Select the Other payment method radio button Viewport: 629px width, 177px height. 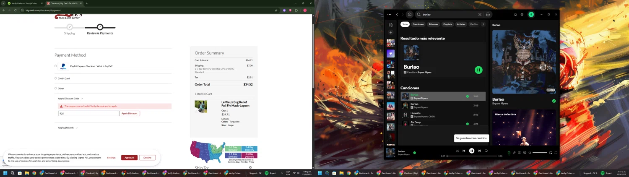55,88
